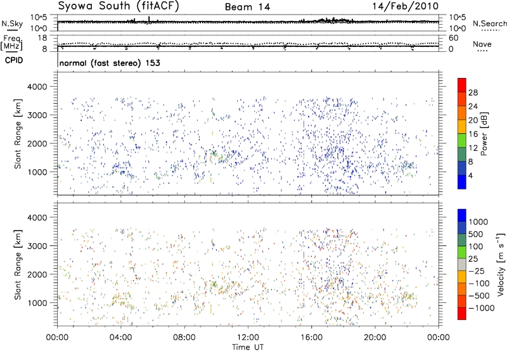The height and width of the screenshot is (351, 507).
Task: Pick the red bottom segment of velocity colorbar
Action: click(x=462, y=314)
